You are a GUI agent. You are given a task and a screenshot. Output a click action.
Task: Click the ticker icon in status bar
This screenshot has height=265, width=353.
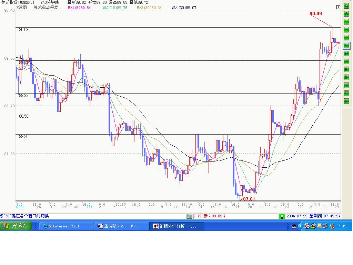pos(189,216)
